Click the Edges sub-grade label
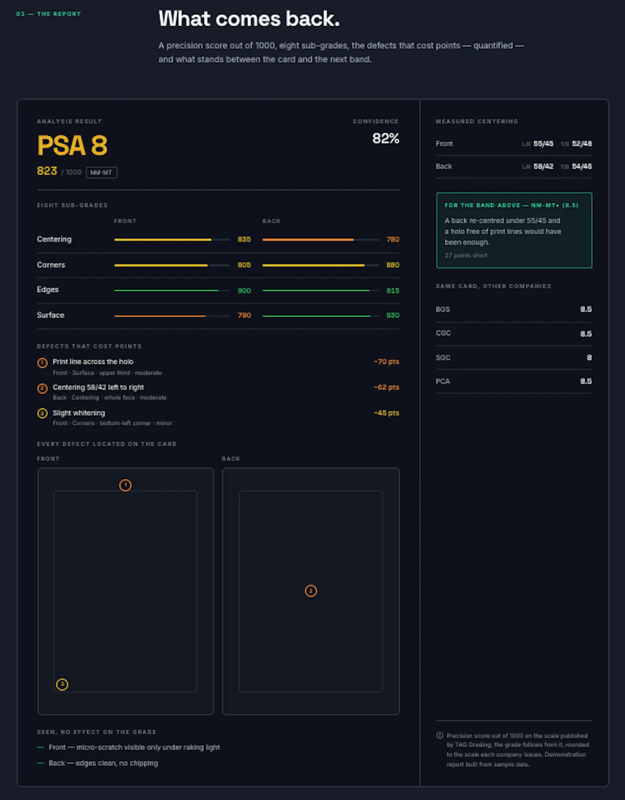The height and width of the screenshot is (800, 625). (x=48, y=290)
